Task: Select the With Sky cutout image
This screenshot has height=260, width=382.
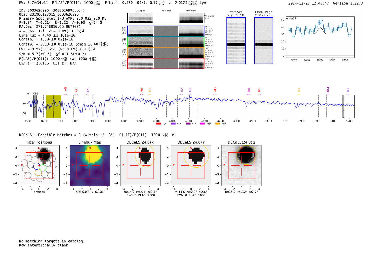Action: [x=236, y=41]
